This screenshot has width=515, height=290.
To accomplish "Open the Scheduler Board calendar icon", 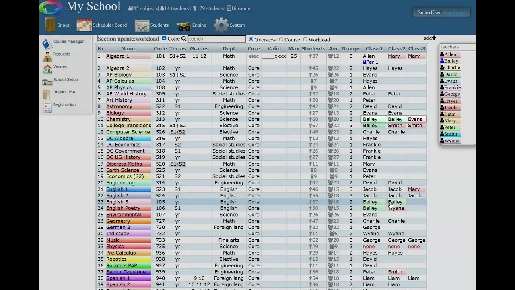I will pos(84,25).
